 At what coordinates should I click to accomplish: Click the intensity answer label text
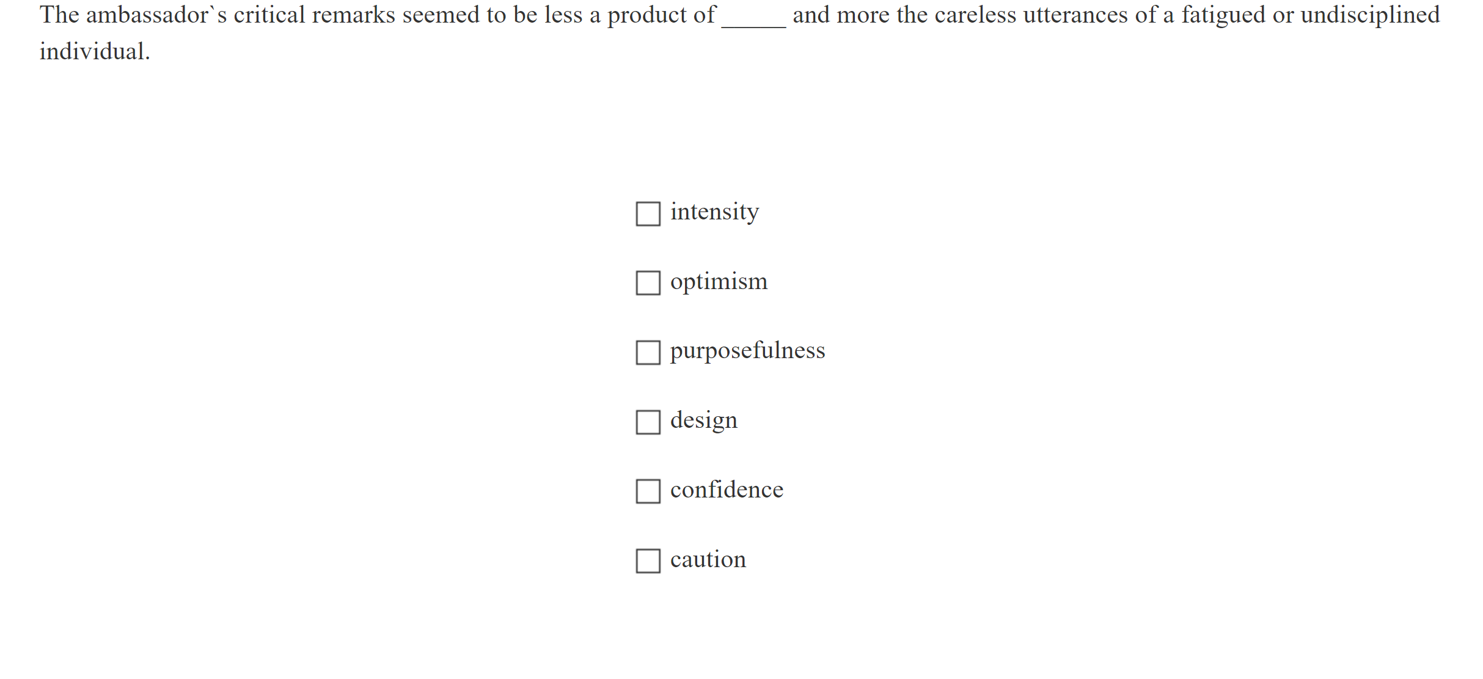pyautogui.click(x=714, y=212)
